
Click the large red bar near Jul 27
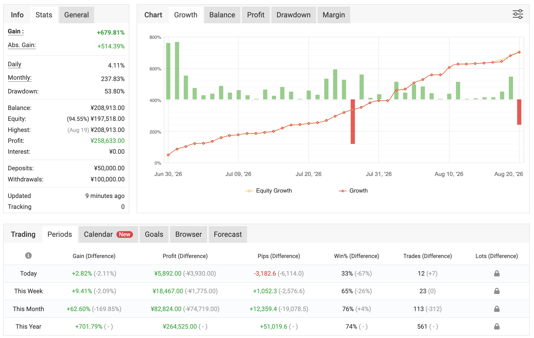(x=353, y=122)
